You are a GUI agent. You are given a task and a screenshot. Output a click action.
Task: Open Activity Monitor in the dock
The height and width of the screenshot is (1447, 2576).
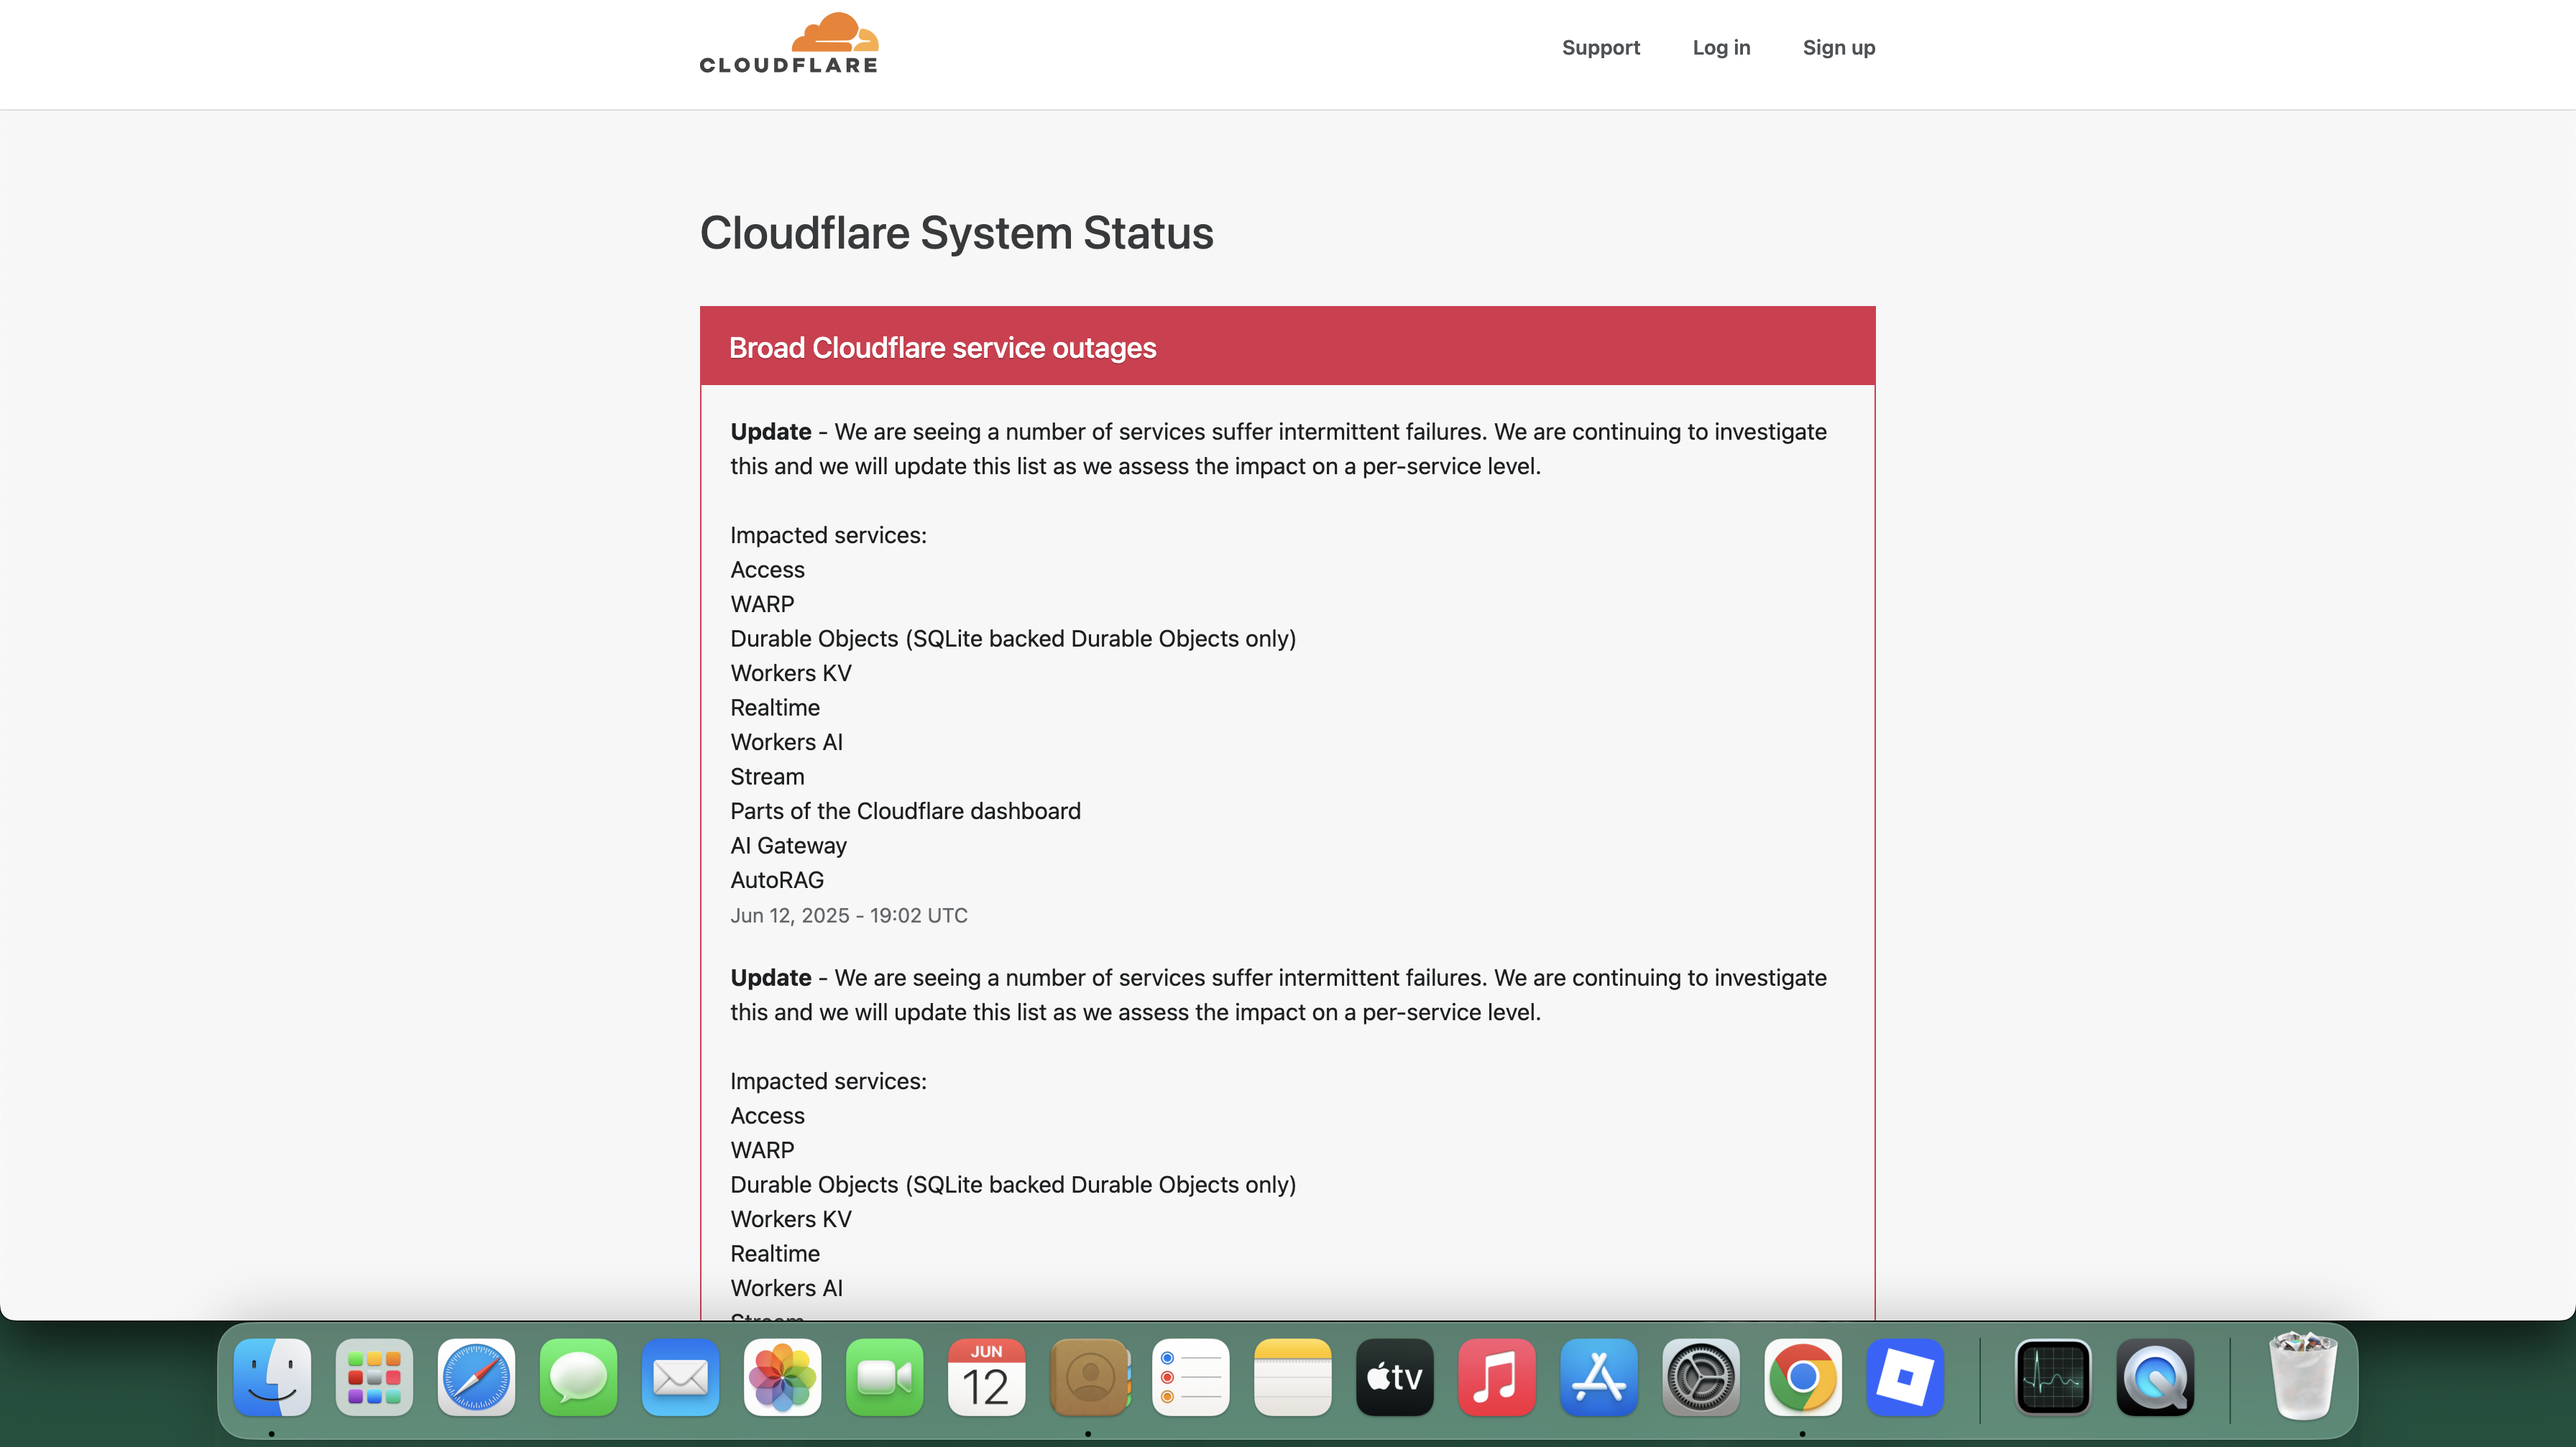pos(2052,1377)
